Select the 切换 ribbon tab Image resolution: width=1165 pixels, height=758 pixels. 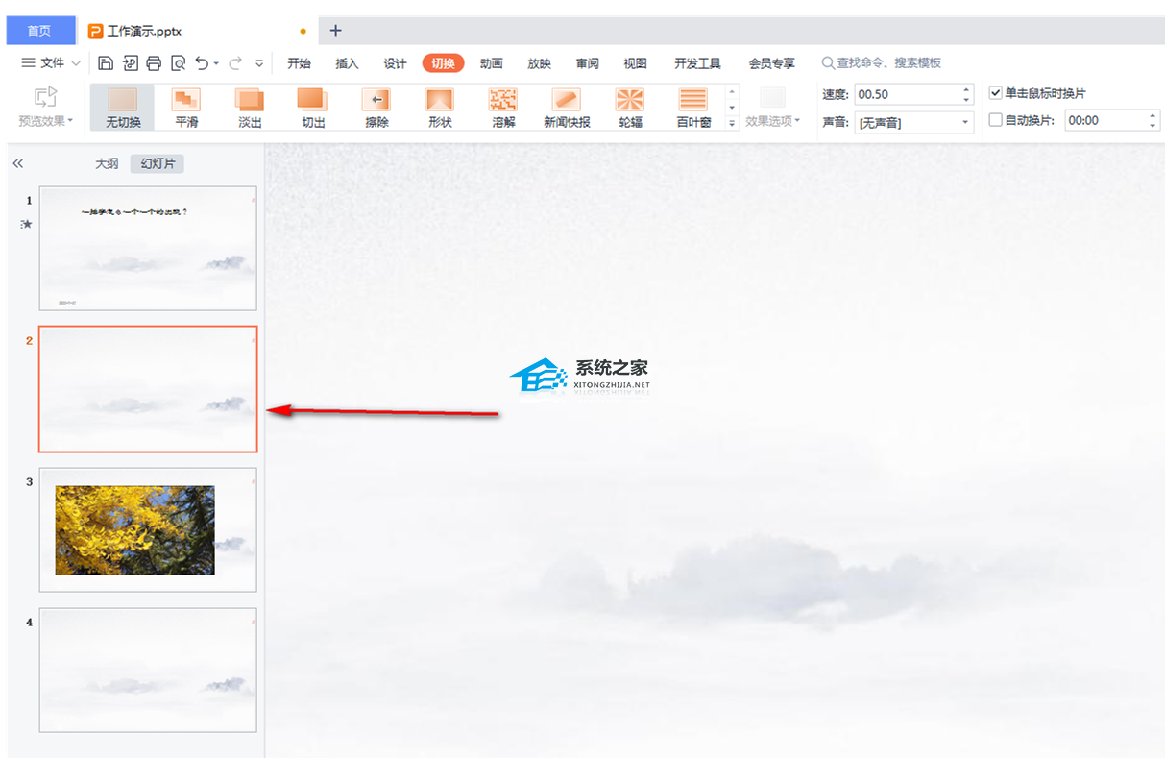443,63
